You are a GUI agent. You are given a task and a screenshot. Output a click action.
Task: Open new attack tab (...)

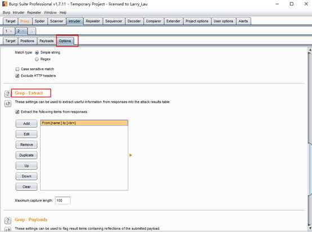[32, 31]
